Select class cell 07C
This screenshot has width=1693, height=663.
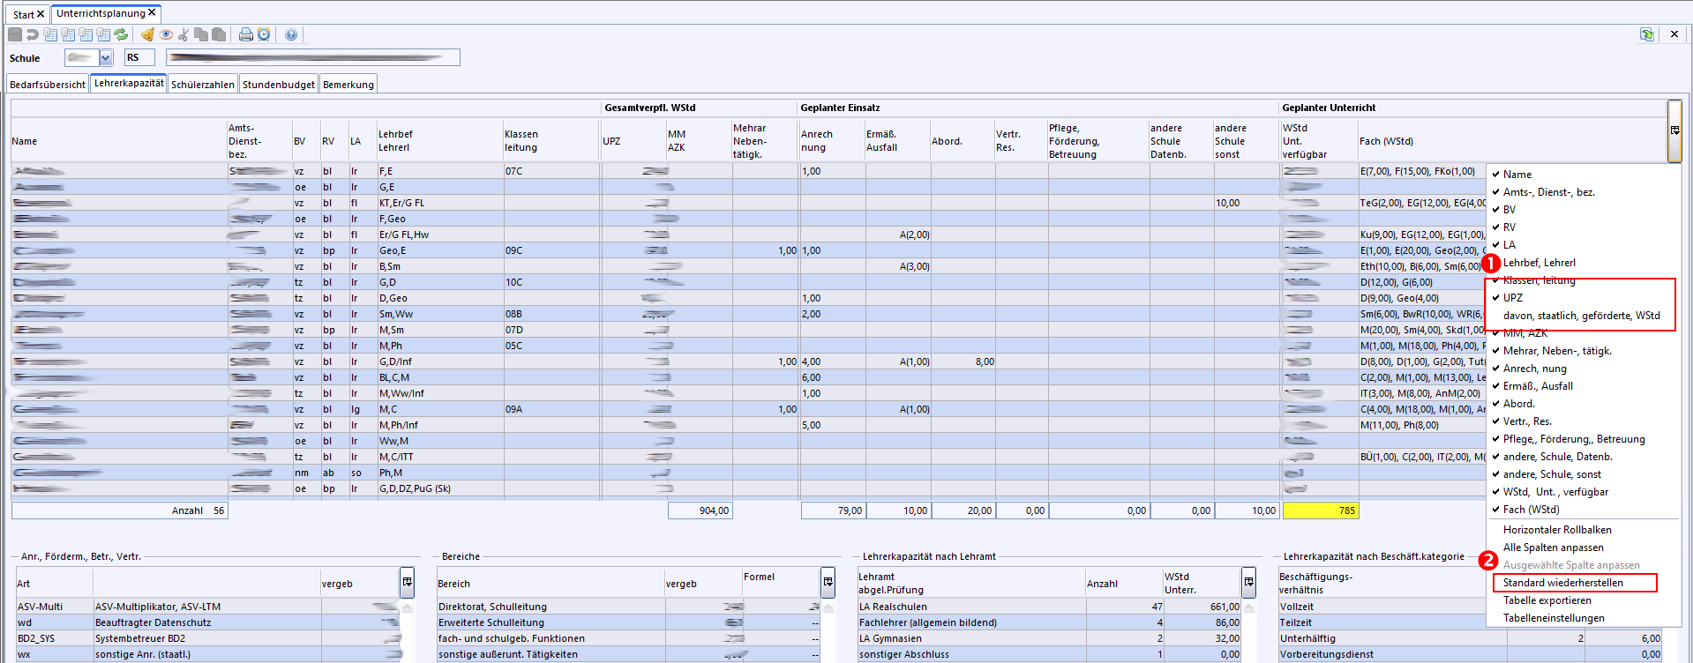551,171
